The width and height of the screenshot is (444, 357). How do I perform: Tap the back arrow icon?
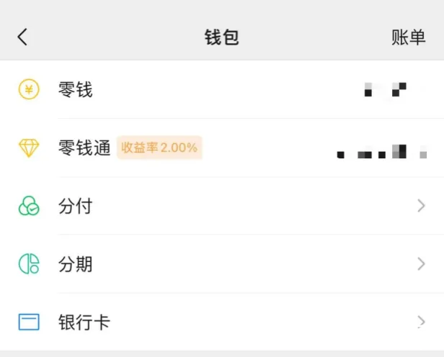point(22,37)
